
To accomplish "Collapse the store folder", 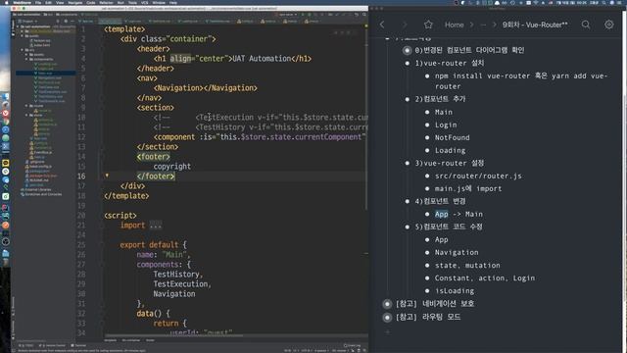I will pyautogui.click(x=26, y=115).
